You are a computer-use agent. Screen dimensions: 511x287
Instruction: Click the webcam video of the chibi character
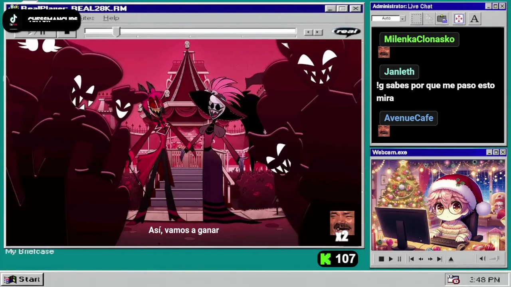tap(438, 205)
